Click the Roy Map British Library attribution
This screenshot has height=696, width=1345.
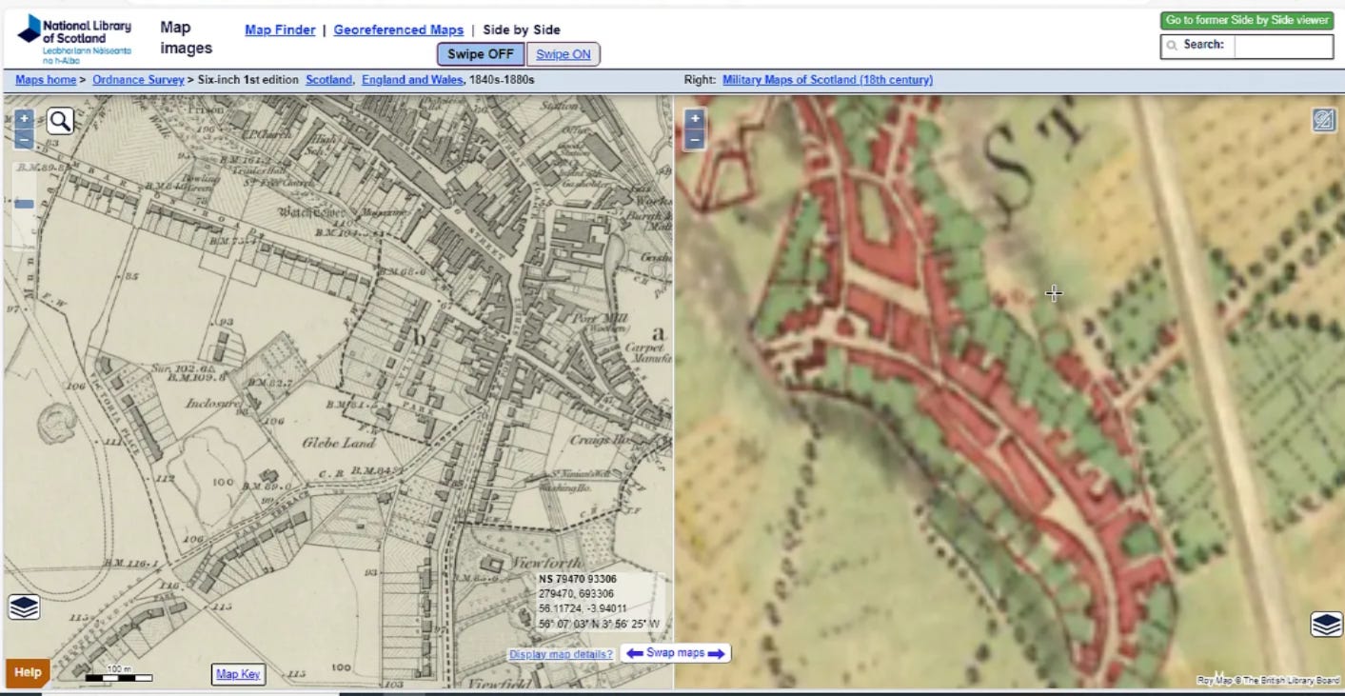click(x=1267, y=681)
